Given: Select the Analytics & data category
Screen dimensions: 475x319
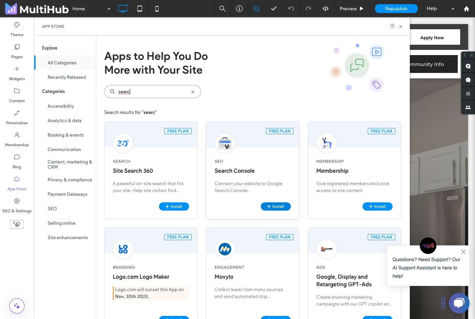Looking at the screenshot, I should tap(65, 120).
